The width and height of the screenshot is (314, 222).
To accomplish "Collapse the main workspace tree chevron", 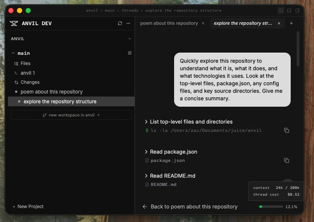I will pos(13,53).
